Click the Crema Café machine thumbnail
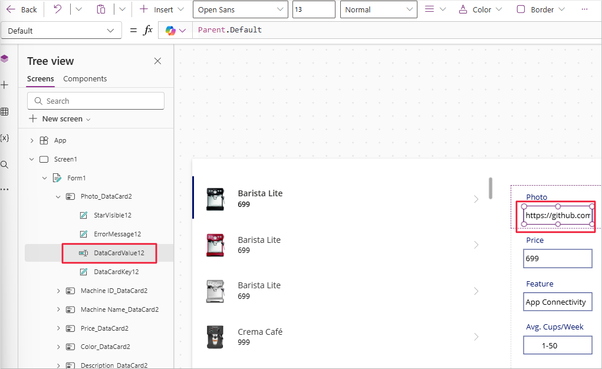 coord(215,337)
